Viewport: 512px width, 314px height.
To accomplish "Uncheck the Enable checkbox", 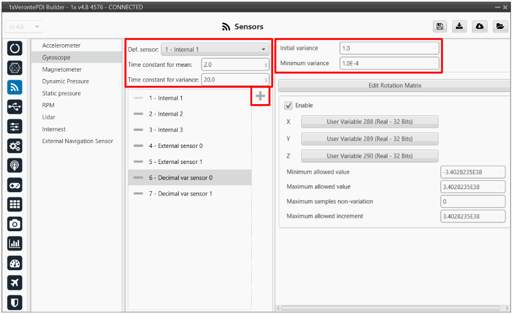I will (289, 106).
